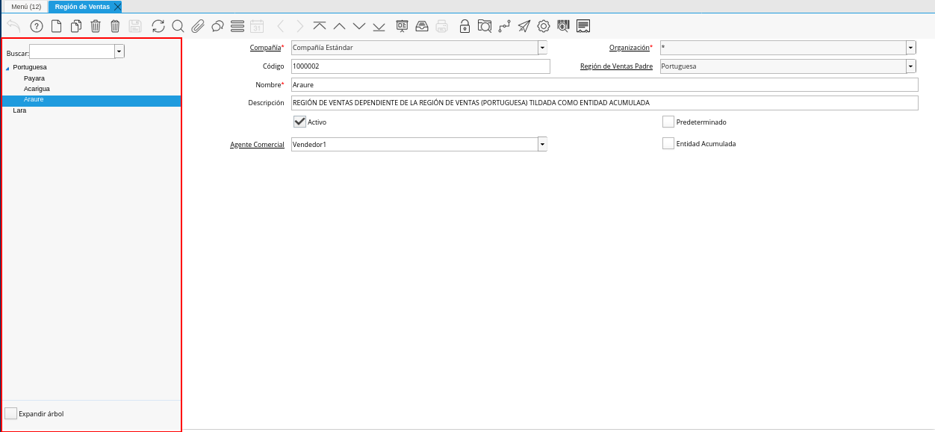
Task: Refresh the data with the circular arrows icon
Action: pos(158,26)
